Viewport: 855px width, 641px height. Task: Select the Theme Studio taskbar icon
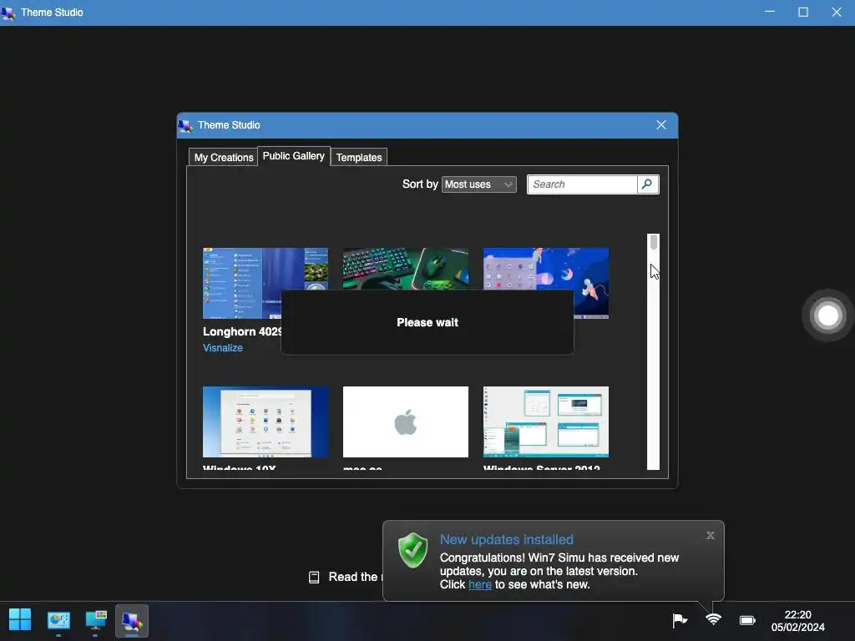[132, 620]
